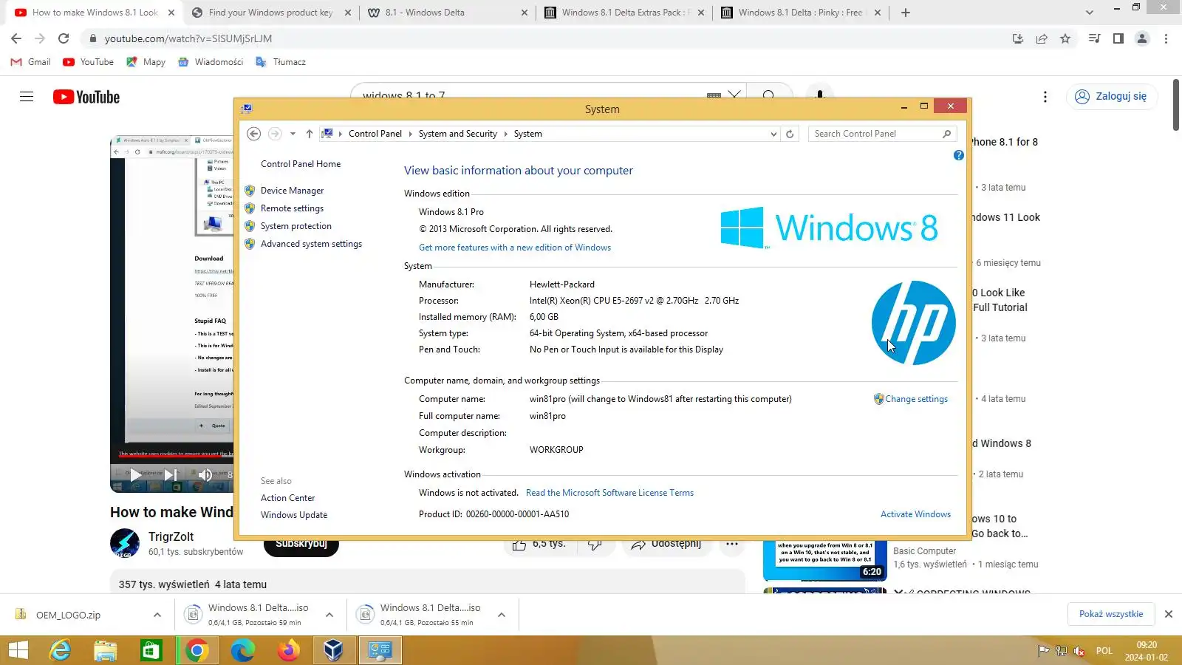Click Pokaż wszystkie downloads button
This screenshot has width=1182, height=665.
(x=1110, y=614)
